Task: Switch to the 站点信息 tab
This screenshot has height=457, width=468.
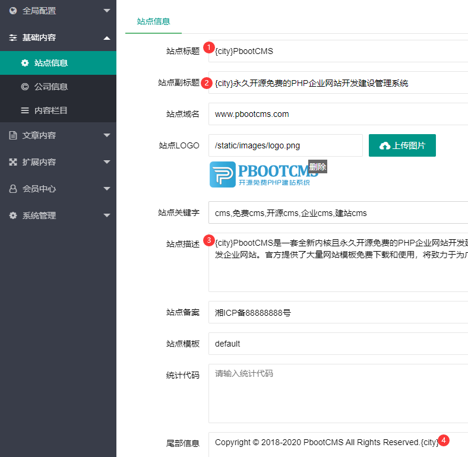Action: (x=153, y=21)
